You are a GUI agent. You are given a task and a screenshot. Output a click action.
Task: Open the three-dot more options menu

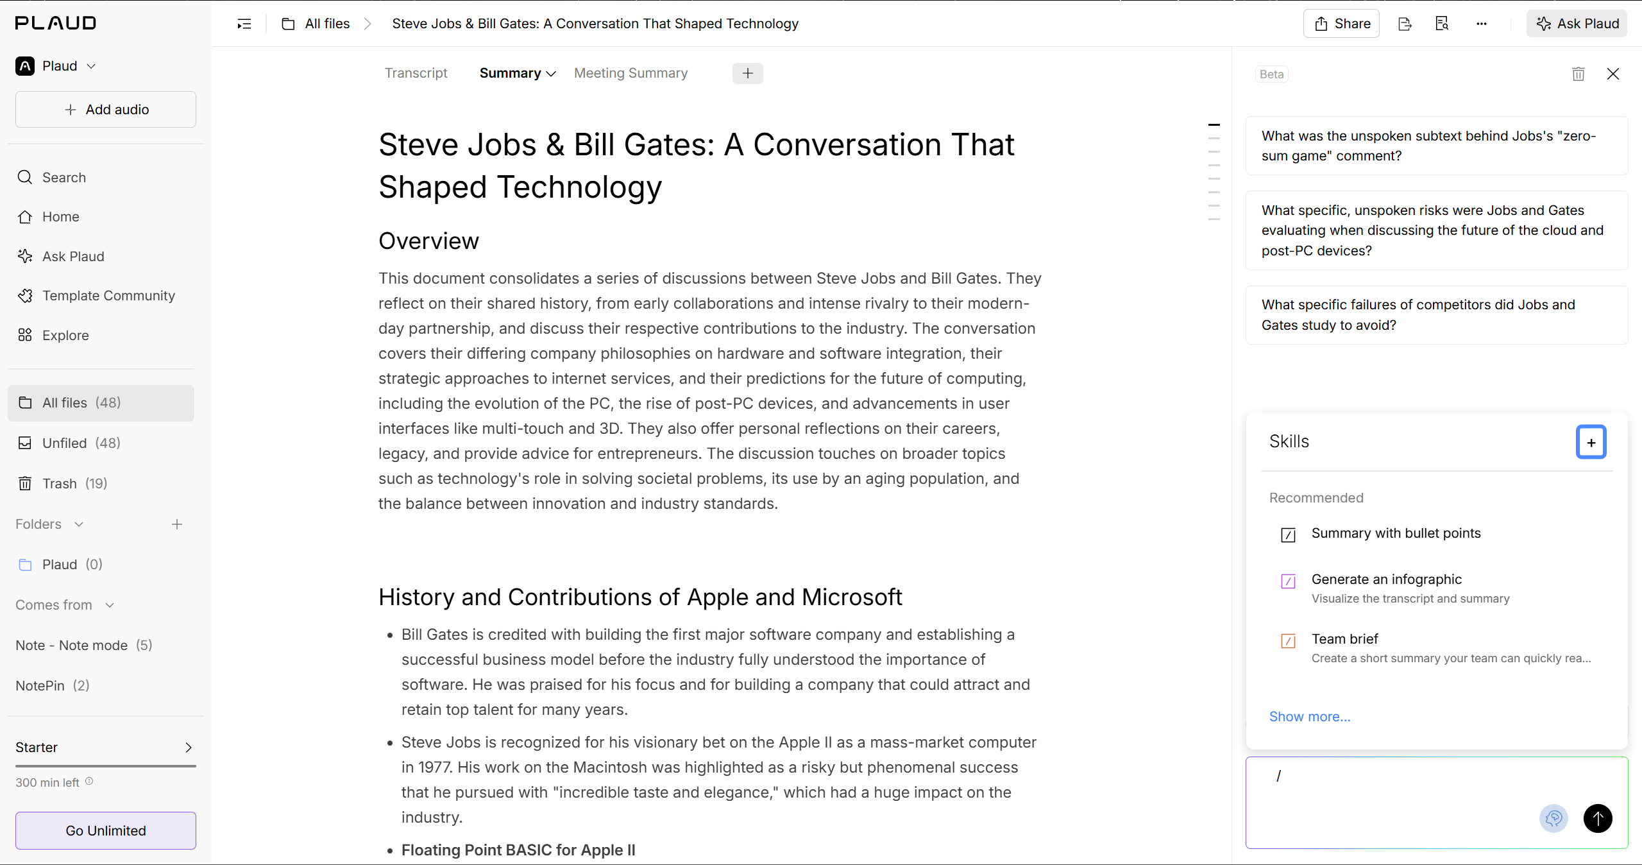pyautogui.click(x=1481, y=24)
